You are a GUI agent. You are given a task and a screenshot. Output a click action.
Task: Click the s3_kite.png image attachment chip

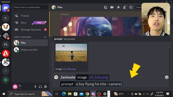(x=93, y=77)
